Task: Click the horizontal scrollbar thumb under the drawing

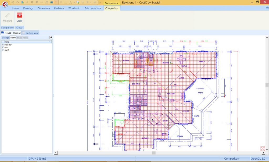Action: pyautogui.click(x=154, y=153)
